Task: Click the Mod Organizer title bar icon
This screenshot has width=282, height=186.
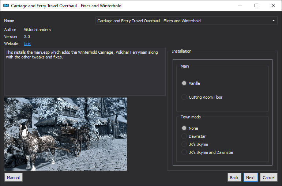Action: point(6,5)
